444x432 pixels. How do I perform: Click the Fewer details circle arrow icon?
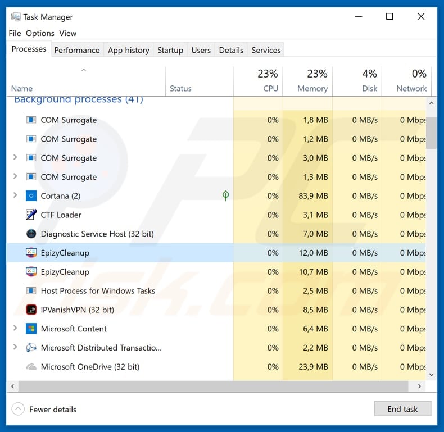(18, 409)
